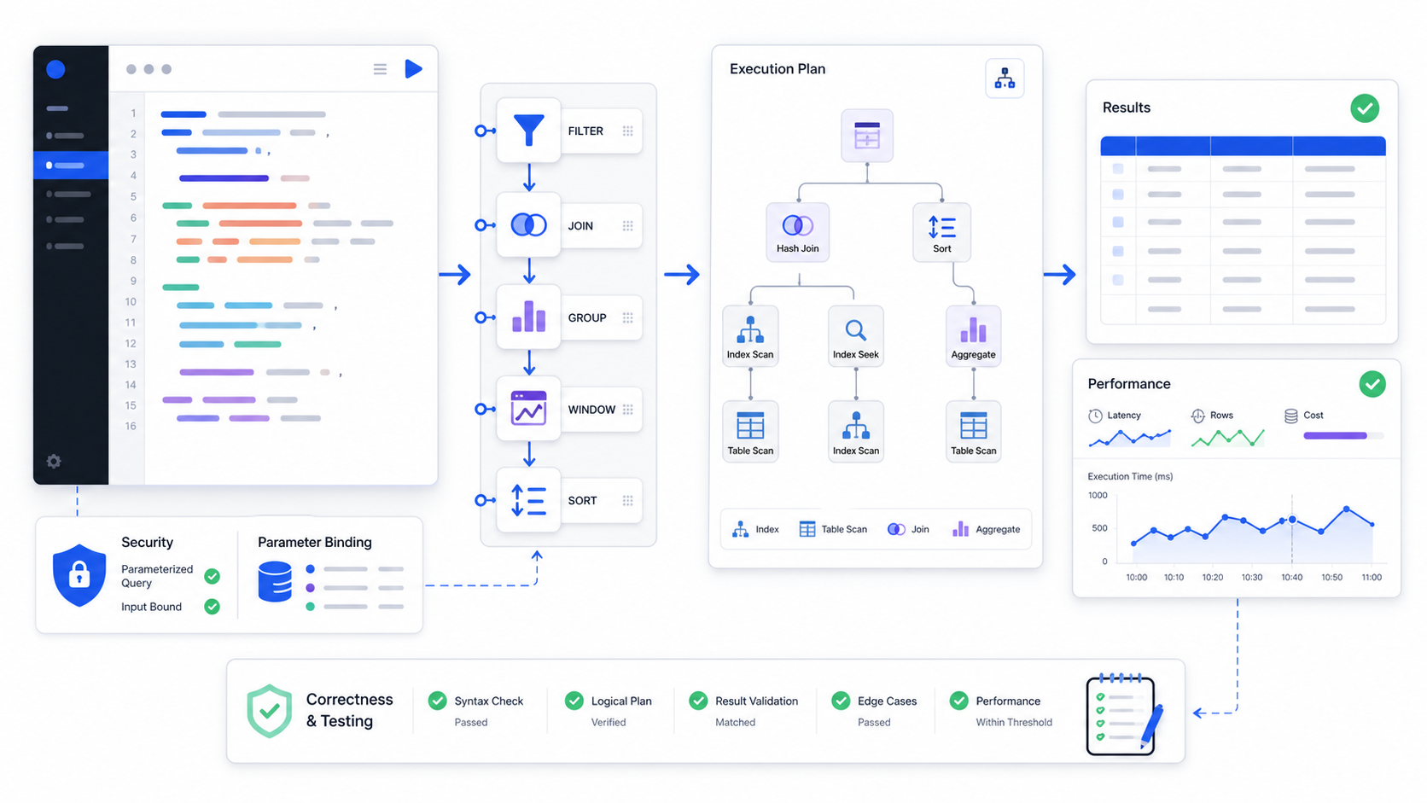Click the Within Threshold text
The height and width of the screenshot is (803, 1427).
coord(1014,722)
